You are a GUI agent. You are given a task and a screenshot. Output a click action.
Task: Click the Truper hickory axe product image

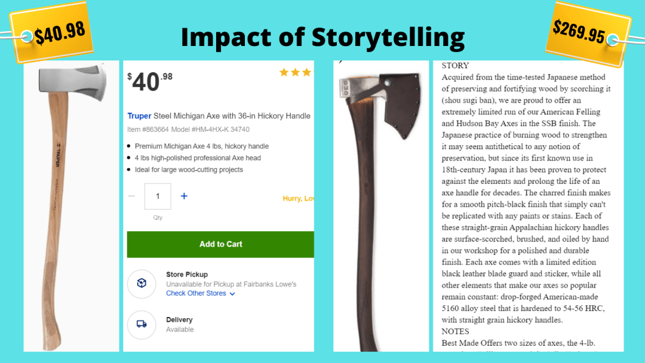point(71,206)
